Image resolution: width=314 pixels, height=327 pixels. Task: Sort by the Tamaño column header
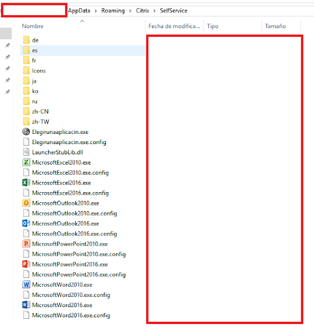point(275,26)
